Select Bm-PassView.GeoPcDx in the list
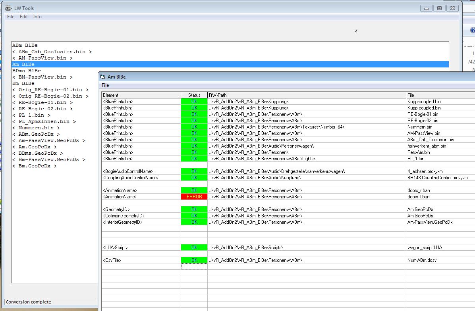The height and width of the screenshot is (311, 475). pyautogui.click(x=52, y=159)
